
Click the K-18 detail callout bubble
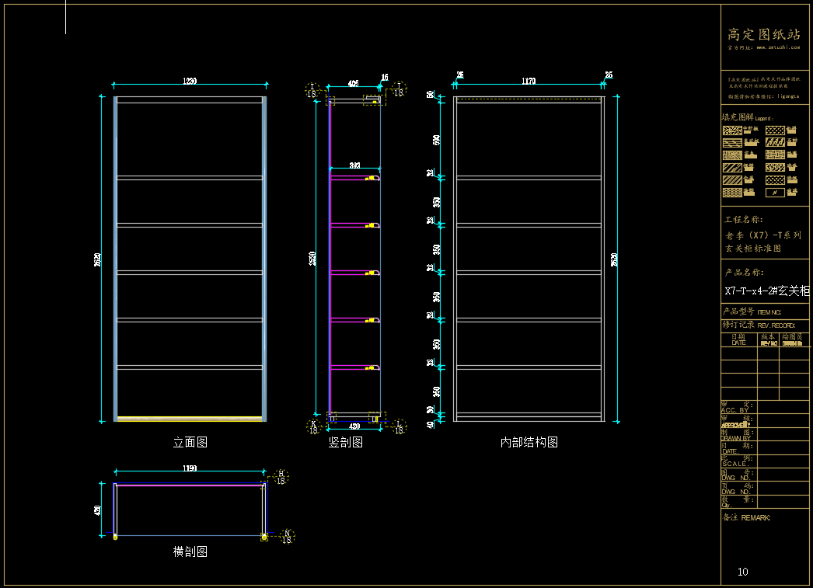(x=314, y=427)
